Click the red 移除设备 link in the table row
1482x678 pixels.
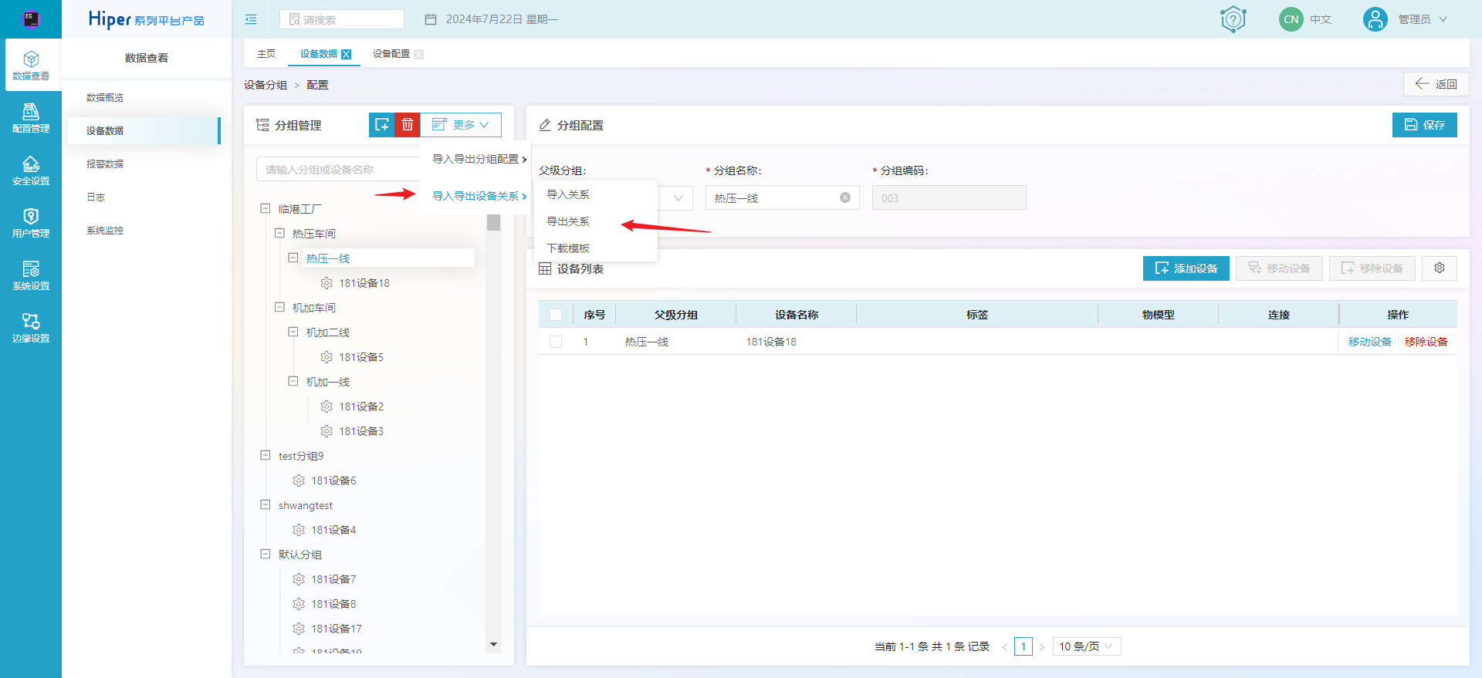coord(1426,342)
